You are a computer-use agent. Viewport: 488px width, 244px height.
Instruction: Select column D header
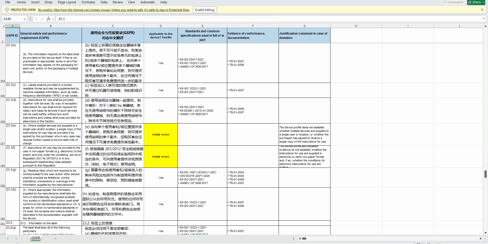pos(161,26)
